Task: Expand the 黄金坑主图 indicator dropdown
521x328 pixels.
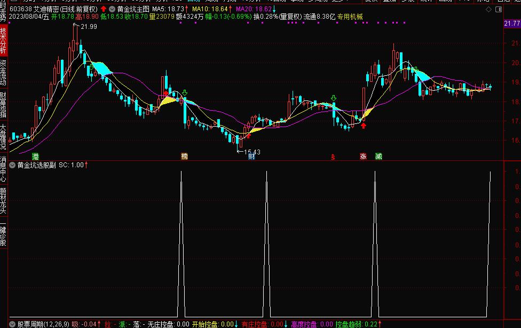Action: [x=112, y=9]
